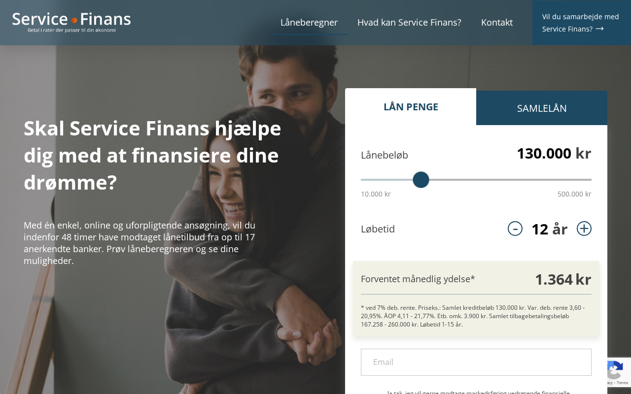Image resolution: width=631 pixels, height=394 pixels.
Task: Increase loan term with plus icon
Action: click(584, 229)
